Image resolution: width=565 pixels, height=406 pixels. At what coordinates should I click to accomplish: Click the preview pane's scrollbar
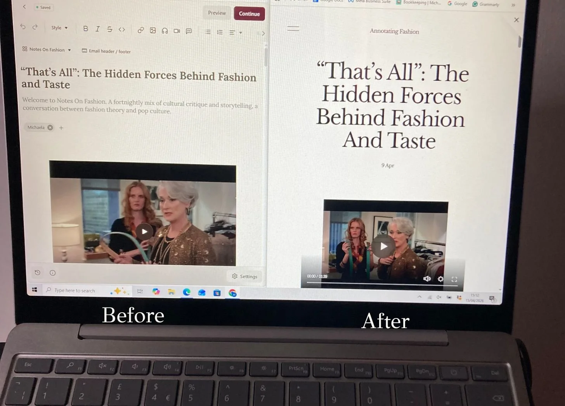pyautogui.click(x=520, y=42)
